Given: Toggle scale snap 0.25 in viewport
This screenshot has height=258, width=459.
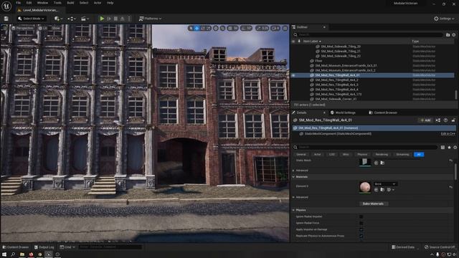Looking at the screenshot, I should coord(262,28).
